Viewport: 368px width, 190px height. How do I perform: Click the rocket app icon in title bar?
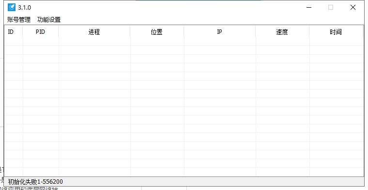pyautogui.click(x=12, y=7)
